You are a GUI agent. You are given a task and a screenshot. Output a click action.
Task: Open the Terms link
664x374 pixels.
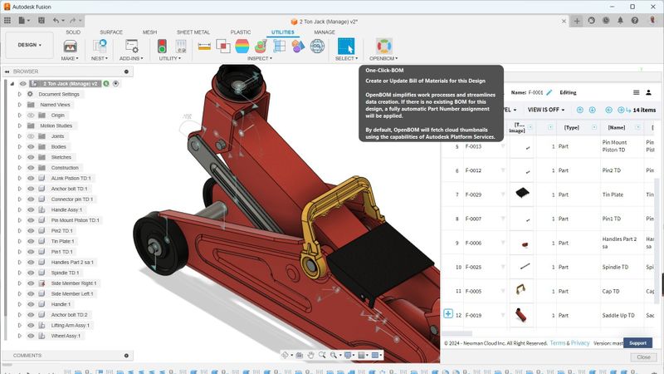pos(557,343)
